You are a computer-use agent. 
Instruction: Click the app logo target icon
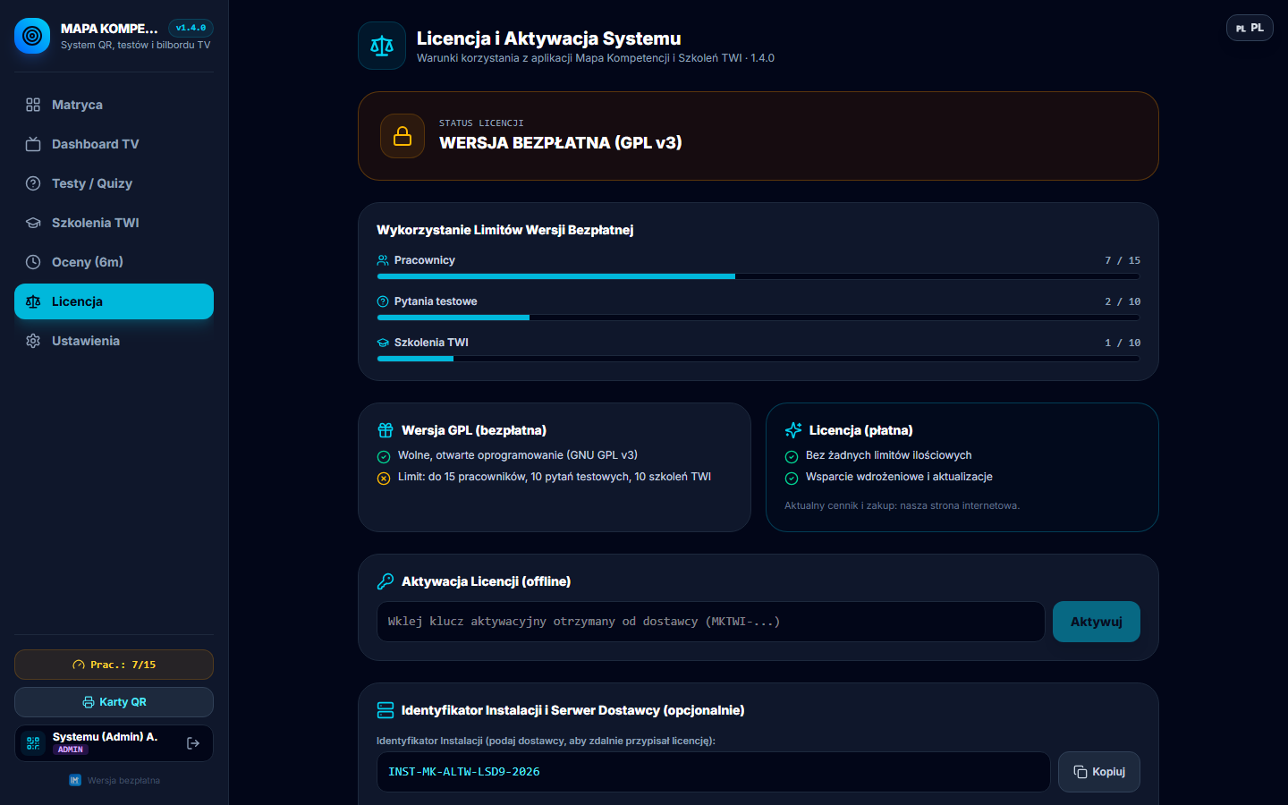tap(32, 36)
